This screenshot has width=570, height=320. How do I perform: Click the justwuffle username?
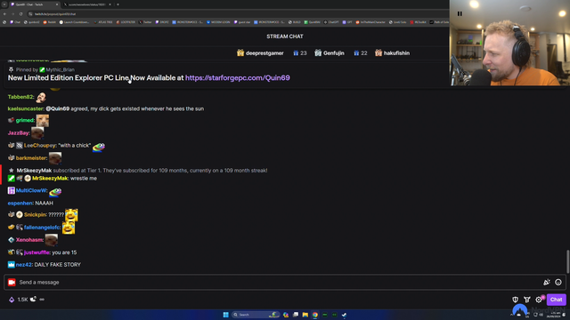[x=37, y=252]
